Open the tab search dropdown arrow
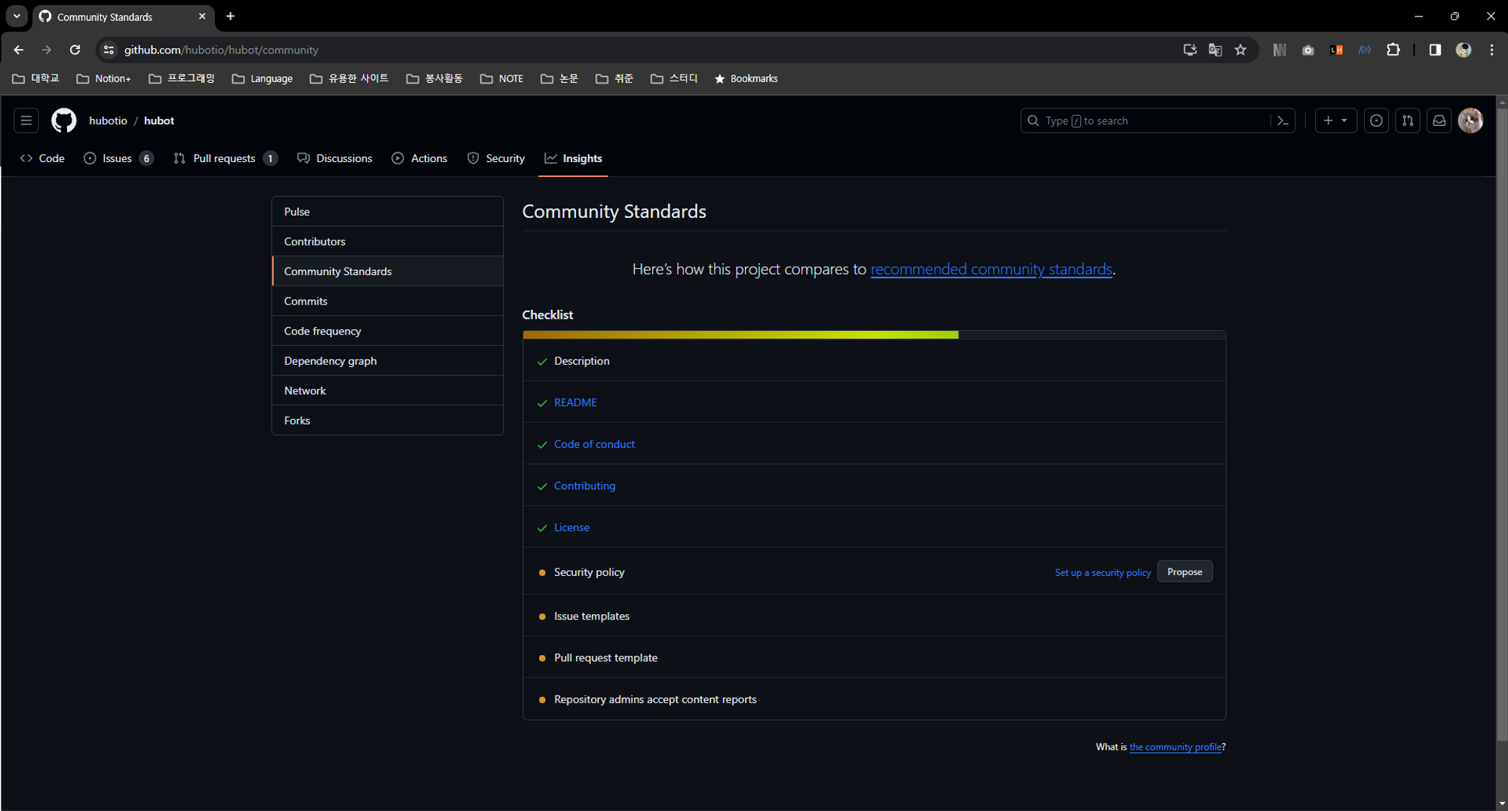 tap(17, 17)
